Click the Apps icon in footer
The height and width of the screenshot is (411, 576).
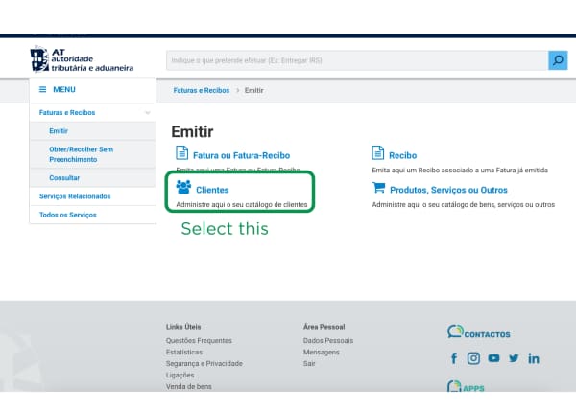[454, 386]
